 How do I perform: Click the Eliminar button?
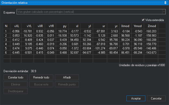[x=16, y=84]
